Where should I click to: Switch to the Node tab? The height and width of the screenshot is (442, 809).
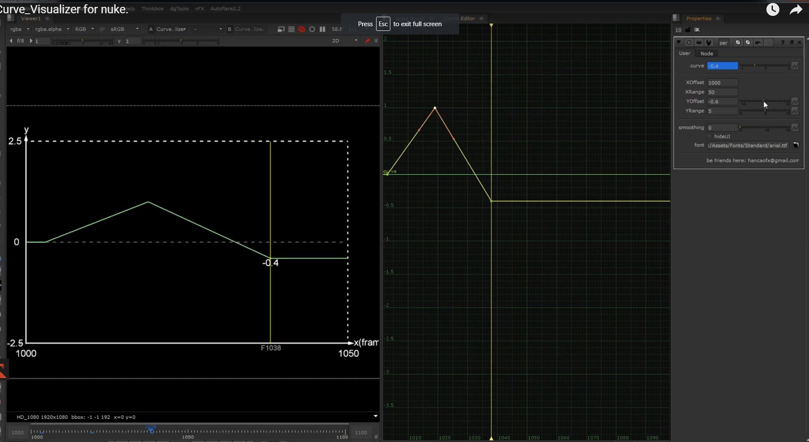point(706,54)
